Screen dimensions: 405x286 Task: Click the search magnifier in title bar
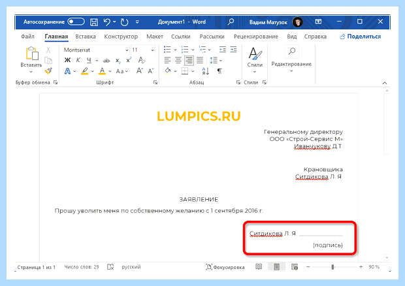(x=231, y=22)
